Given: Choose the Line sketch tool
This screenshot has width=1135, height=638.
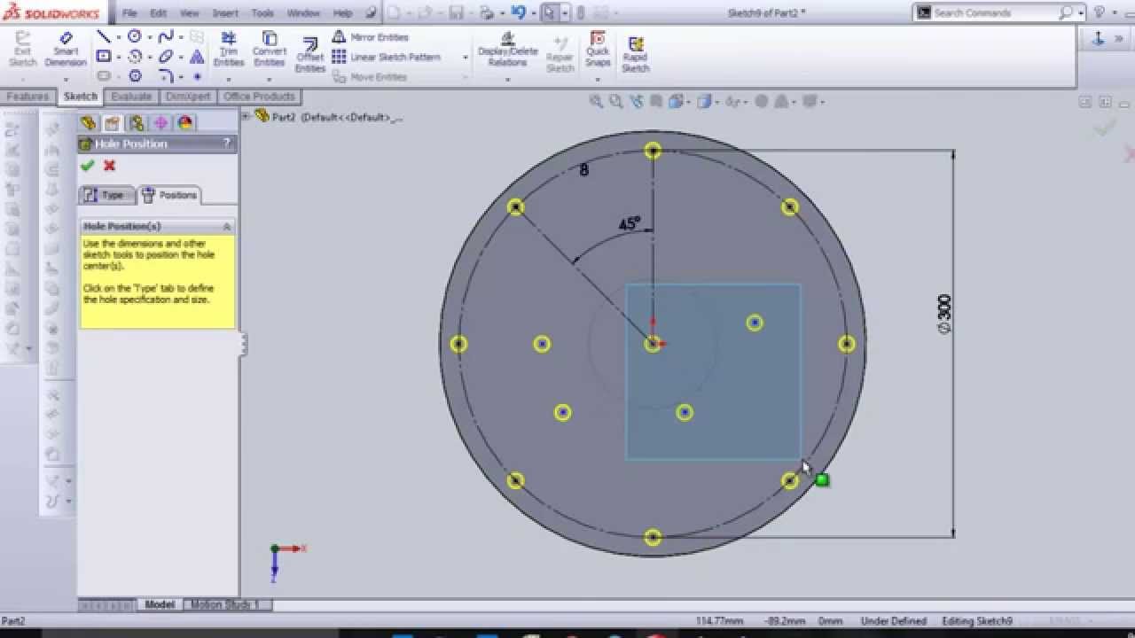Looking at the screenshot, I should coord(104,36).
